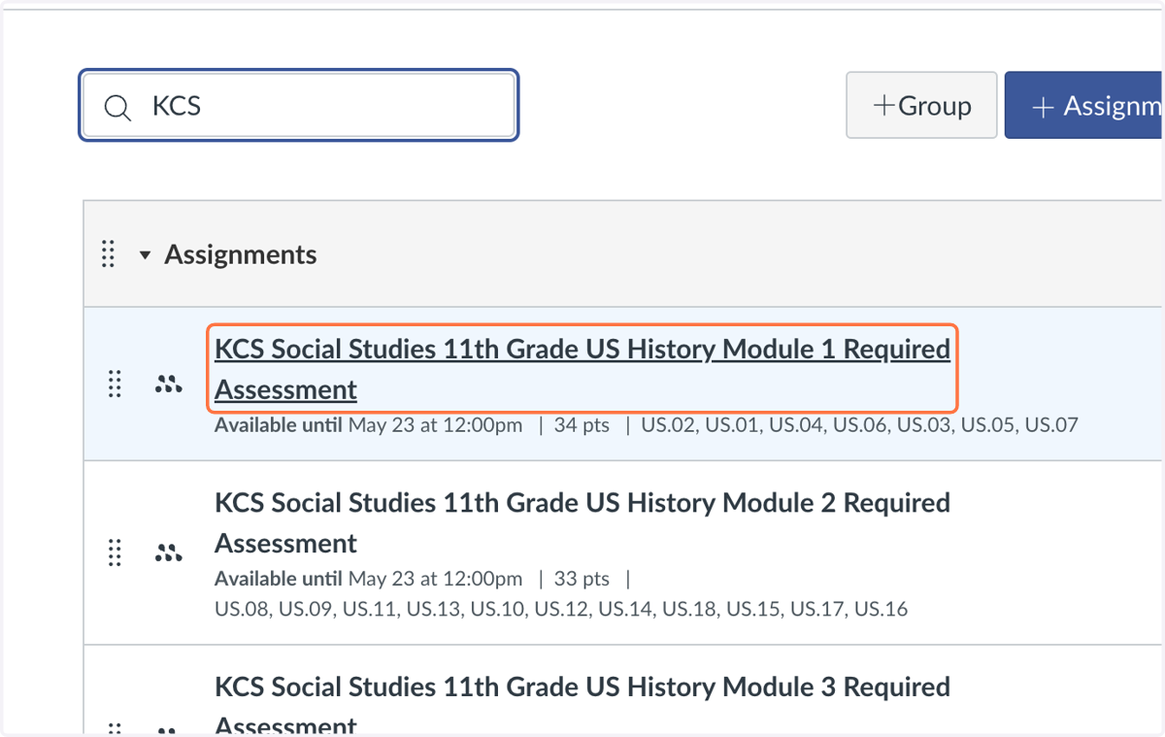
Task: Click Module 2 row drag handle
Action: click(x=115, y=553)
